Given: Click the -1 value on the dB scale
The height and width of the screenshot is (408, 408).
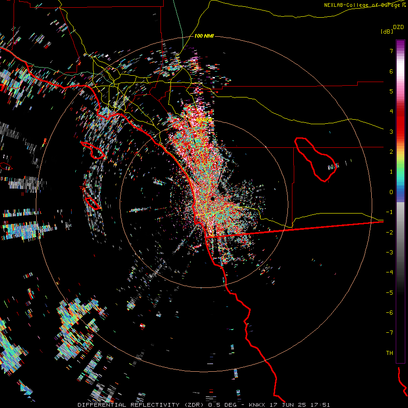Looking at the screenshot, I should (389, 212).
